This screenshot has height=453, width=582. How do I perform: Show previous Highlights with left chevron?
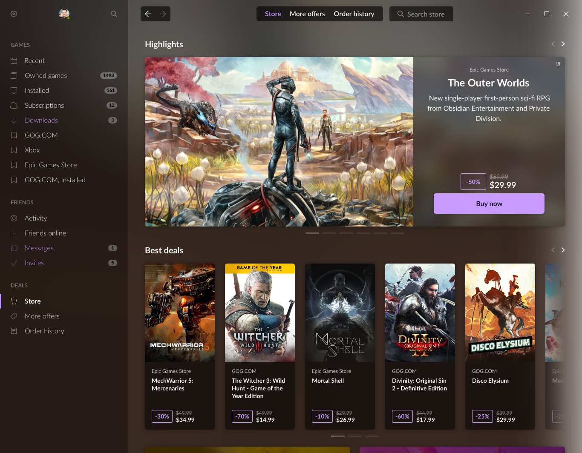(553, 44)
